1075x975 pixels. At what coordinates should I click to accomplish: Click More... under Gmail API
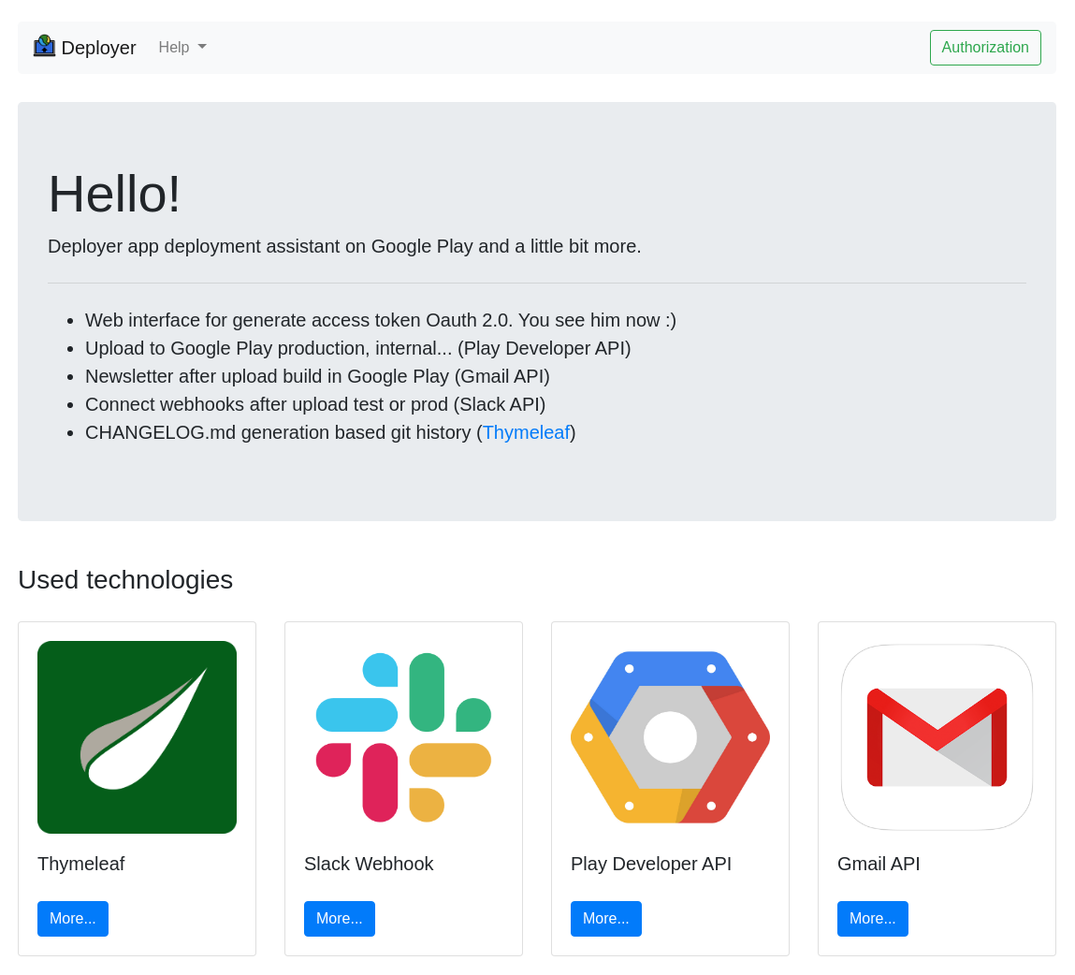click(x=872, y=918)
